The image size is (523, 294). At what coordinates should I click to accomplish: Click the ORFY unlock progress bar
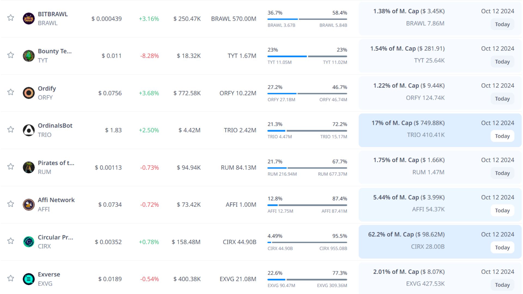pos(307,93)
